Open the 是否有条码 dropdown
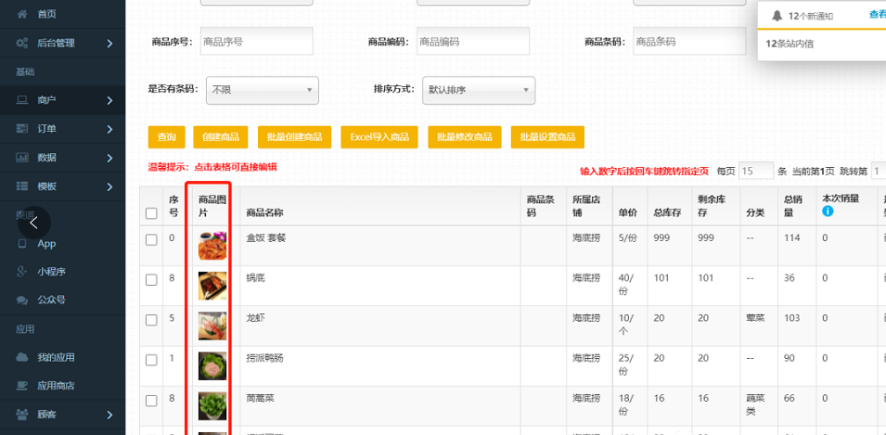 click(263, 90)
